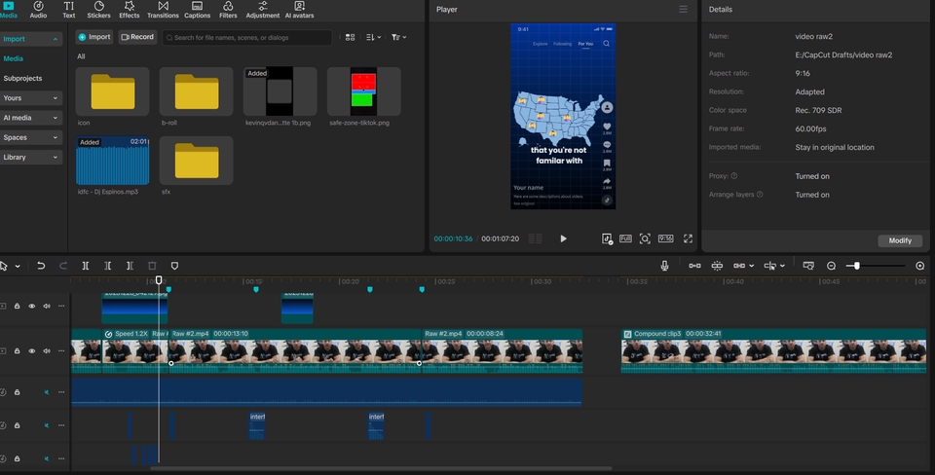Open full screen preview in Player
Viewport: 935px width, 475px height.
click(x=688, y=238)
